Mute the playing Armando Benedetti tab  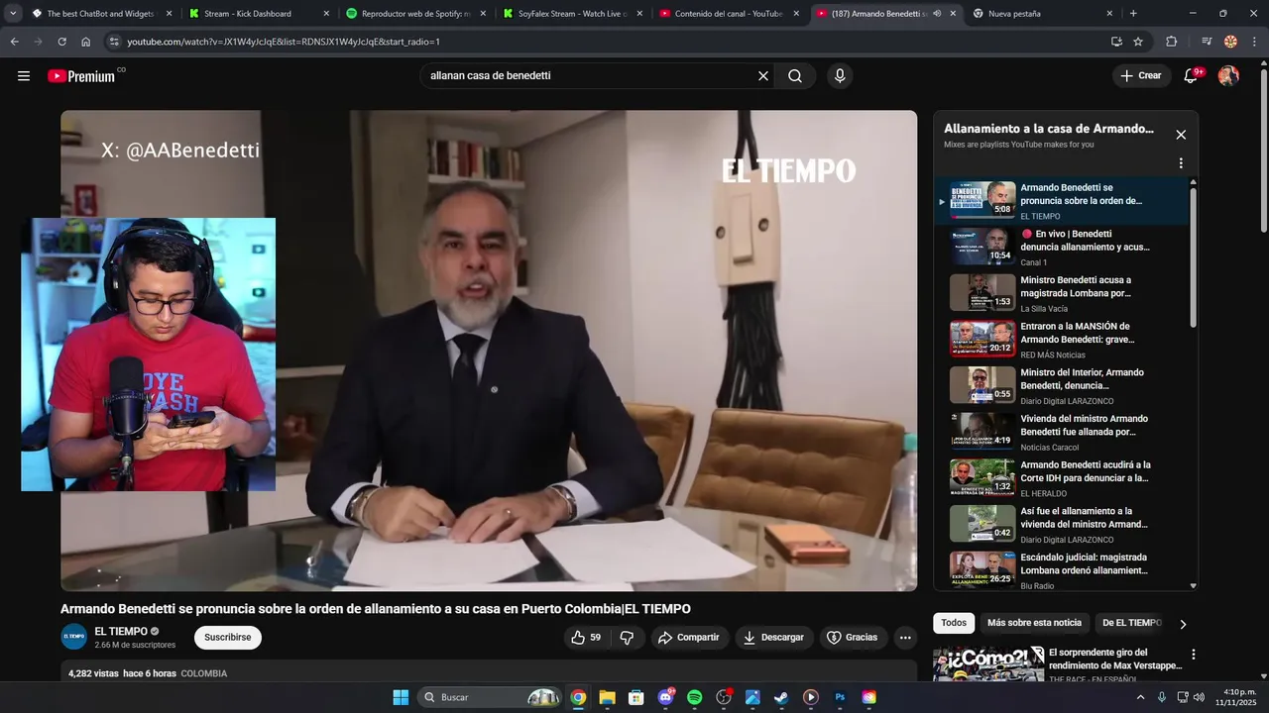click(937, 14)
